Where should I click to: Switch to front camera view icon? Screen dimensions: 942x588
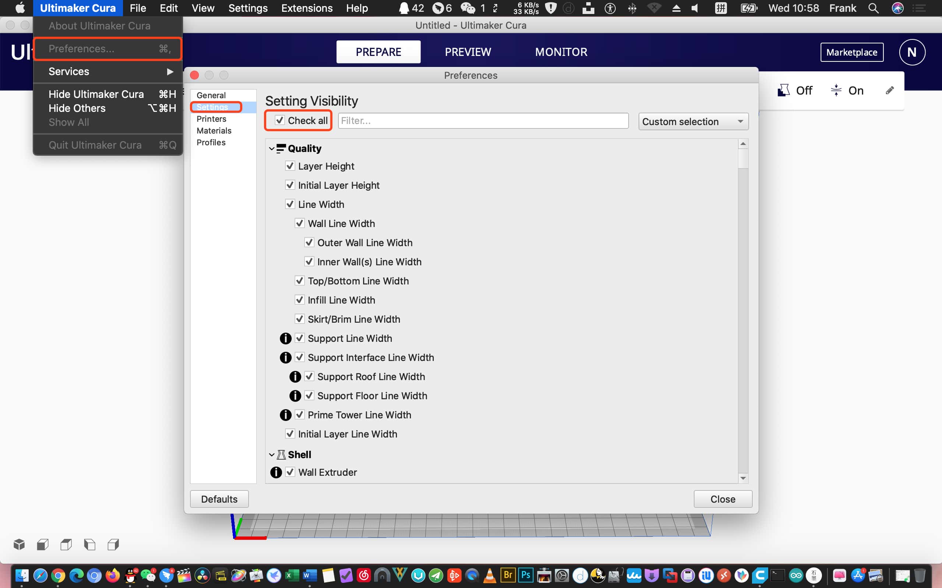[x=43, y=545]
